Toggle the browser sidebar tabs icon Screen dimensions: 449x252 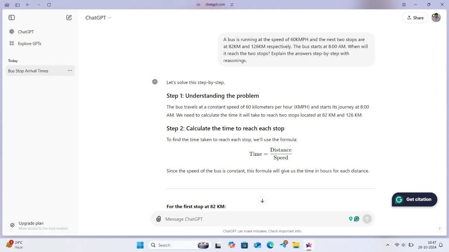click(17, 4)
